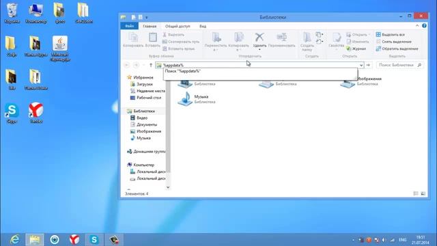Click the Открыть ribbon command
437x246 pixels.
[x=358, y=35]
